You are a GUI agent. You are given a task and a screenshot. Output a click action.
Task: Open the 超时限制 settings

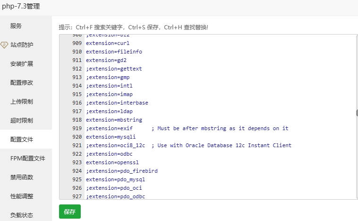(x=22, y=121)
